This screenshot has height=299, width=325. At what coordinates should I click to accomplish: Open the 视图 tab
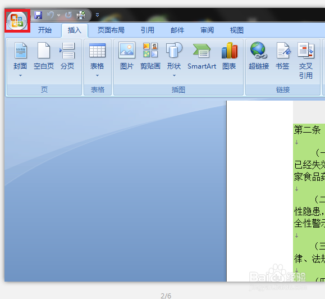[237, 30]
